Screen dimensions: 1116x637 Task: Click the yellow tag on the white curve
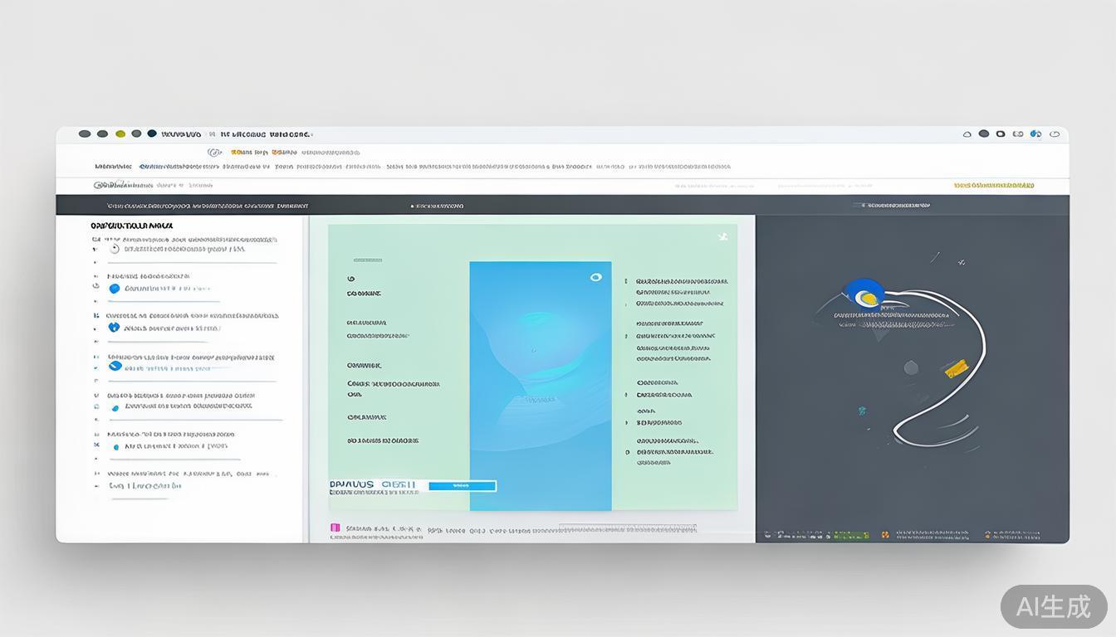point(957,368)
